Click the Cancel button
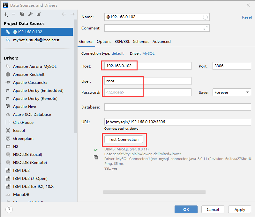 (x=213, y=209)
